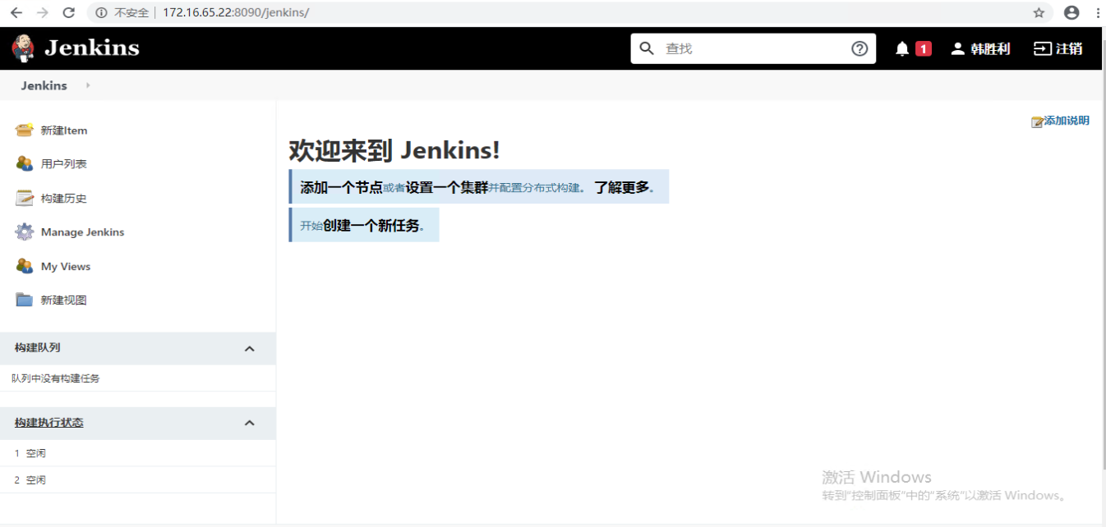Click the user avatar icon

tap(957, 48)
